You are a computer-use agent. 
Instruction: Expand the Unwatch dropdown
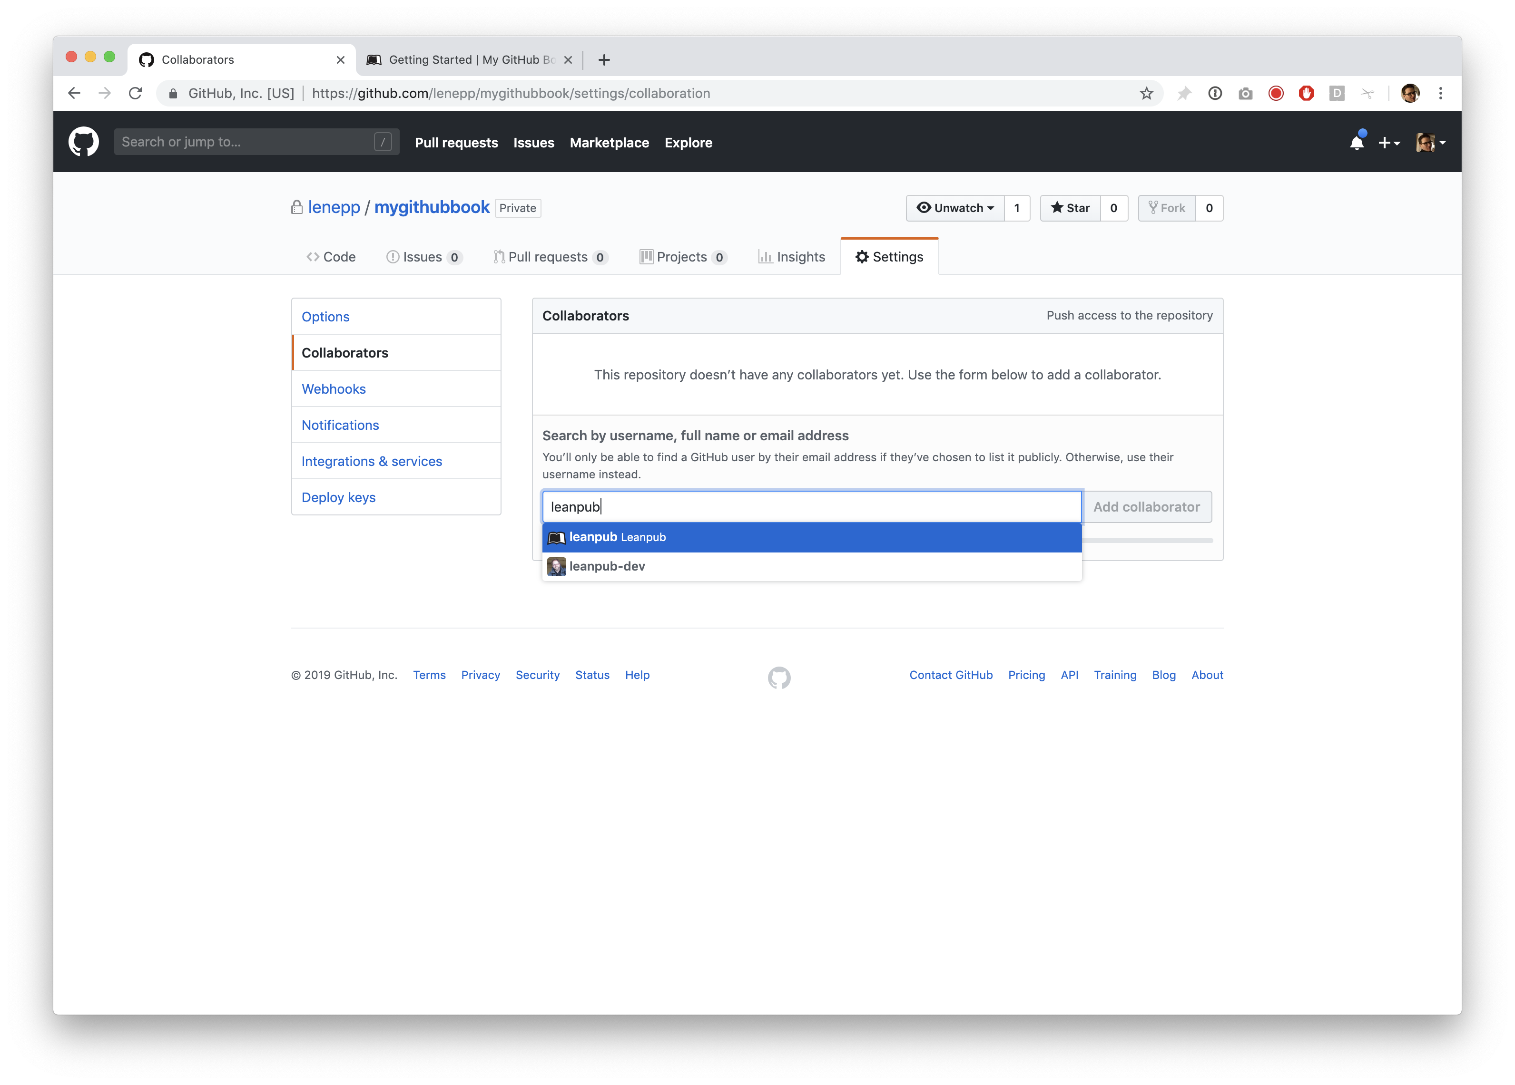click(954, 208)
